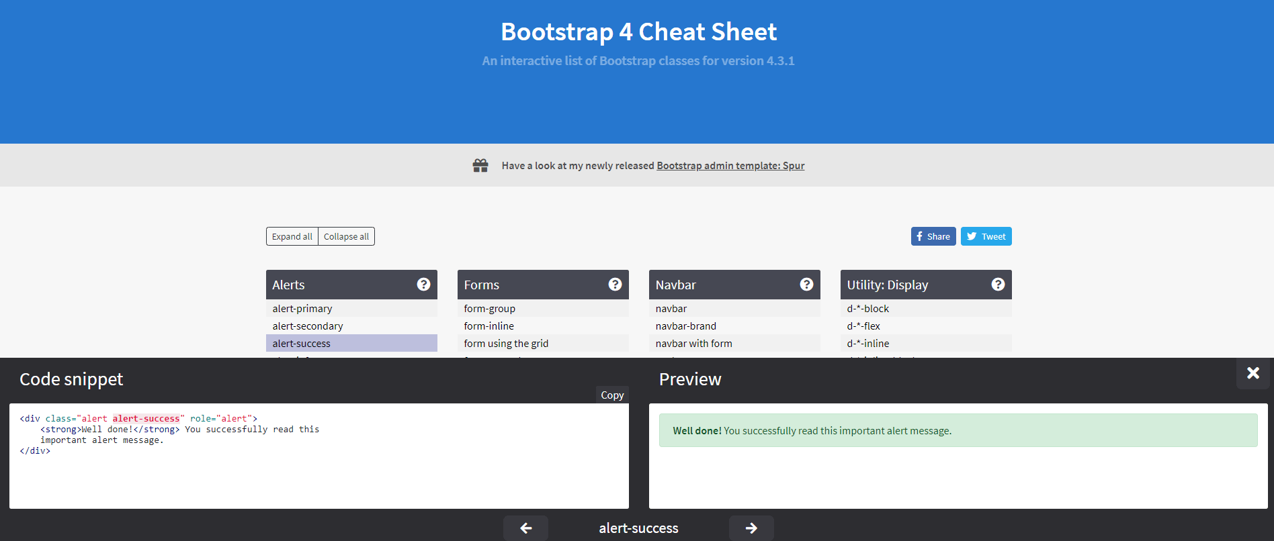1274x541 pixels.
Task: Tweet the page on Twitter
Action: 986,236
